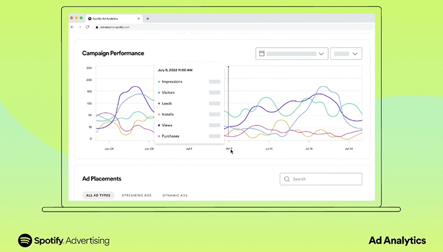Click the Purchases legend entry
This screenshot has height=252, width=443.
[169, 136]
